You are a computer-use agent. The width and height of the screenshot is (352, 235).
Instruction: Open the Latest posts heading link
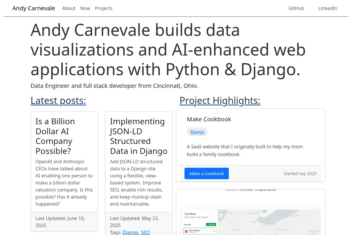coord(58,100)
